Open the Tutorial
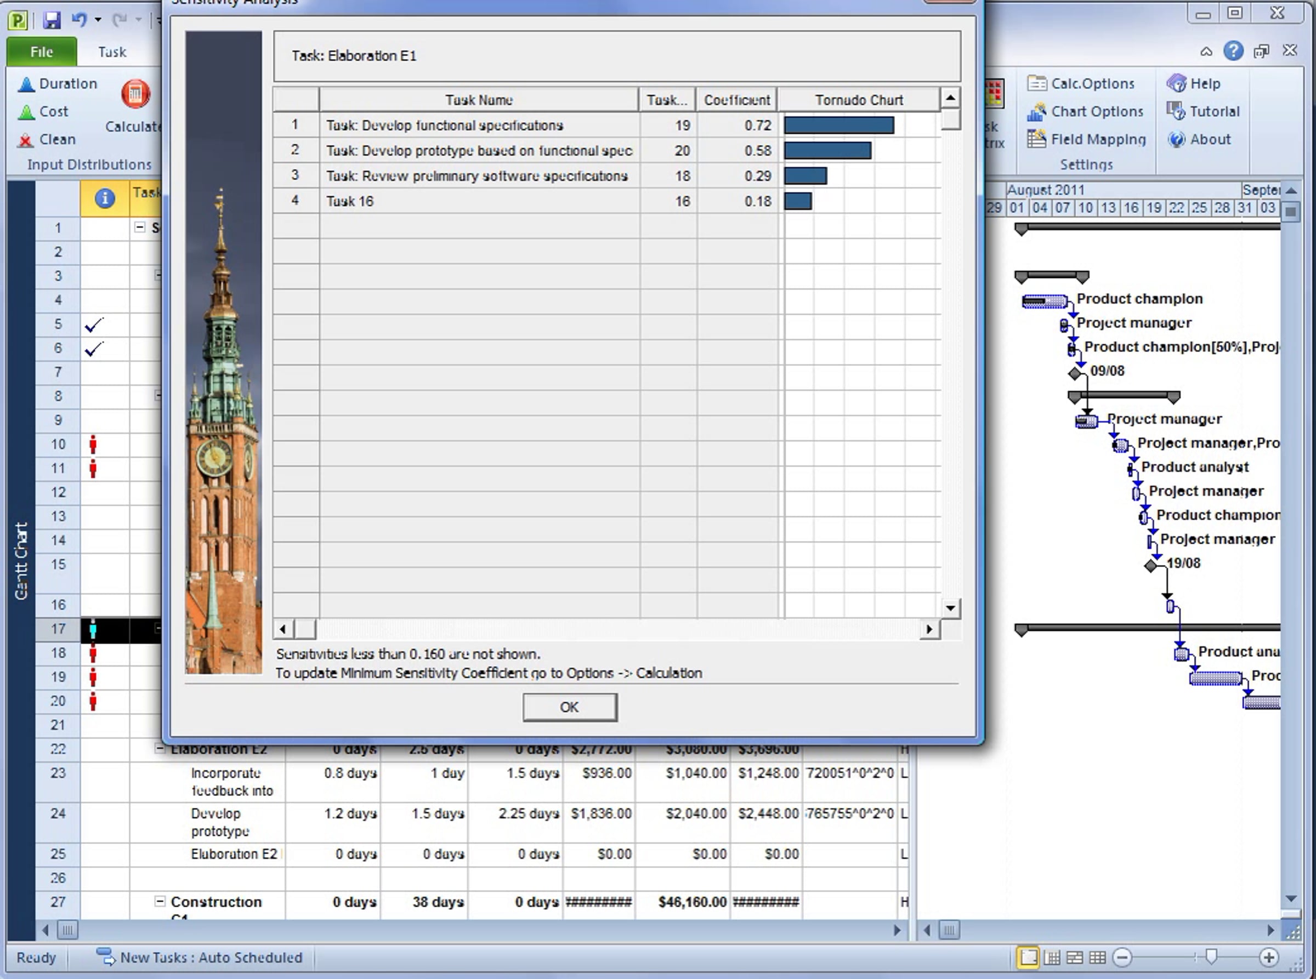 pos(1203,111)
